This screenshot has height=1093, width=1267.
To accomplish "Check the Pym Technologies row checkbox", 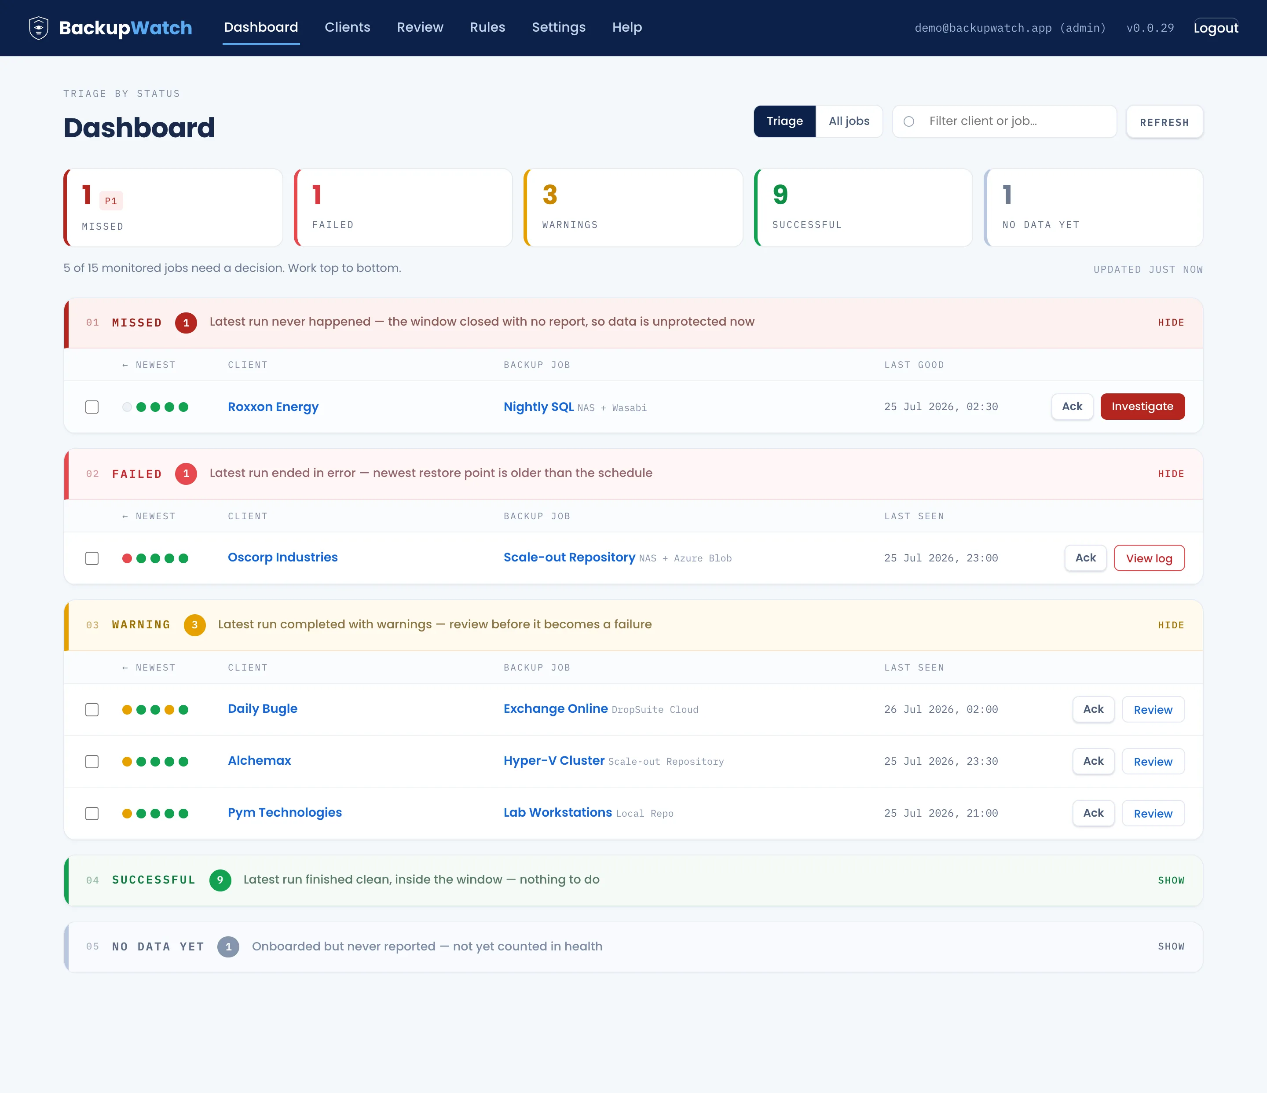I will [x=92, y=814].
